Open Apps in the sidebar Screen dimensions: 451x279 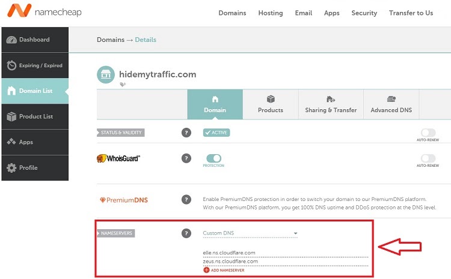(x=35, y=142)
